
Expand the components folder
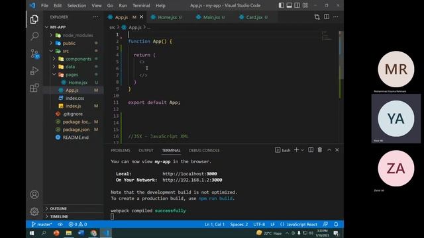[74, 59]
